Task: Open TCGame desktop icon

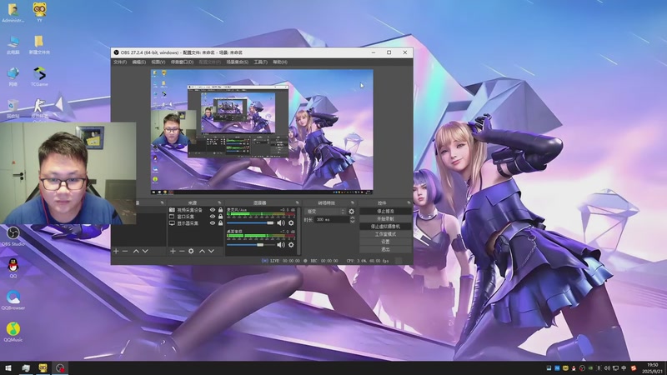Action: (39, 77)
